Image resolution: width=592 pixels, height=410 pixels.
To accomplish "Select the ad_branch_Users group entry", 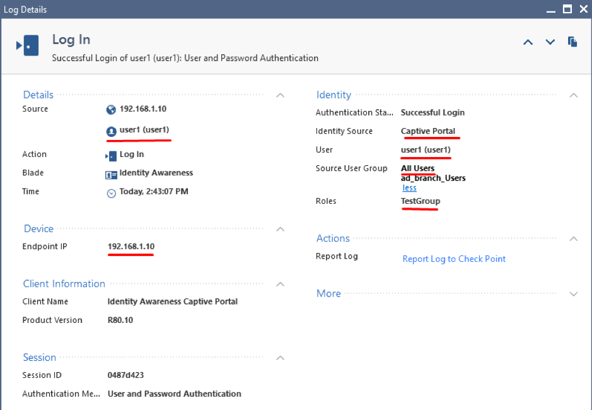I will point(433,178).
